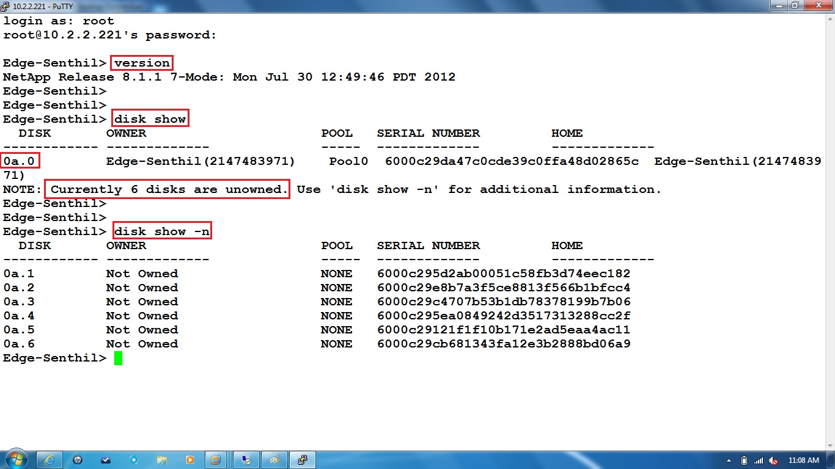Switch to the two-monitors taskbar app
This screenshot has width=835, height=469.
click(x=246, y=460)
